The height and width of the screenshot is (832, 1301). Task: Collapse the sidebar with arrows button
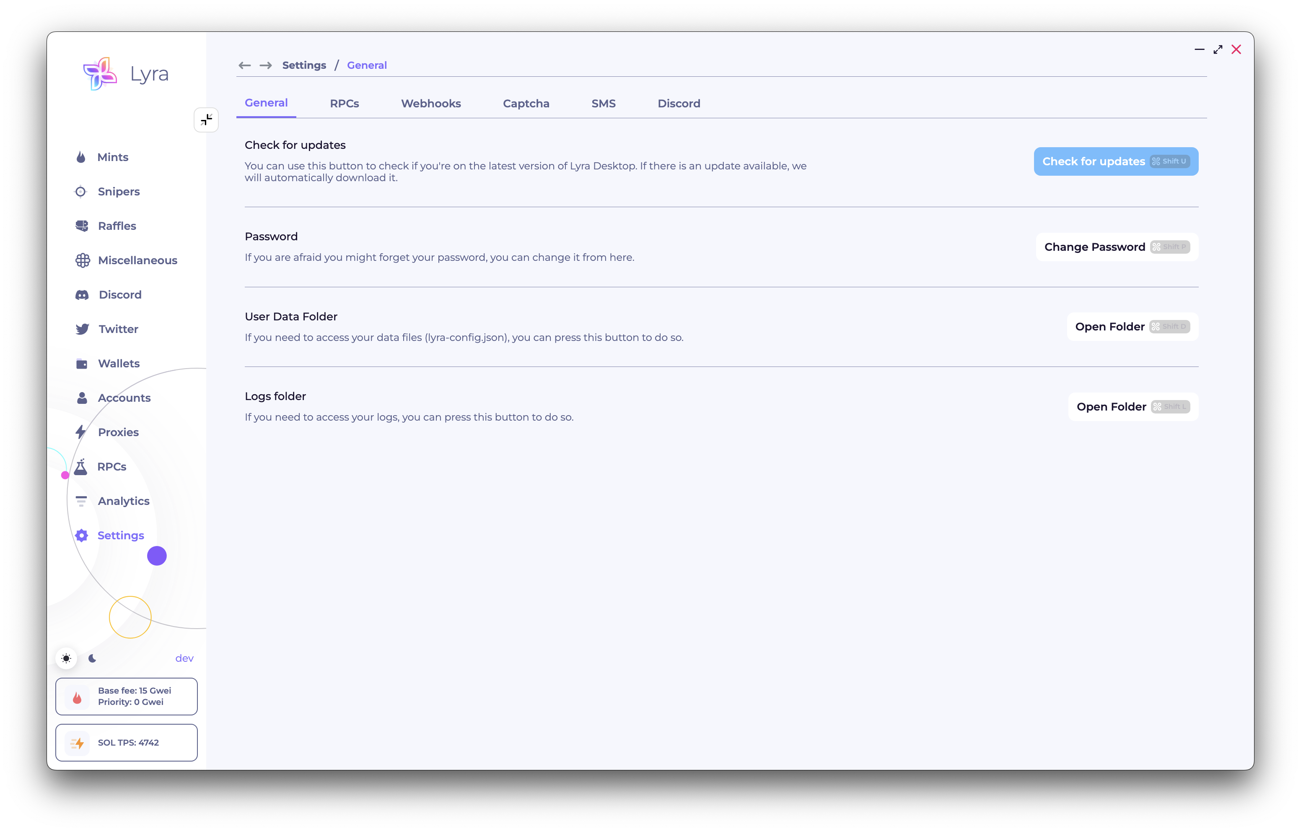coord(206,120)
